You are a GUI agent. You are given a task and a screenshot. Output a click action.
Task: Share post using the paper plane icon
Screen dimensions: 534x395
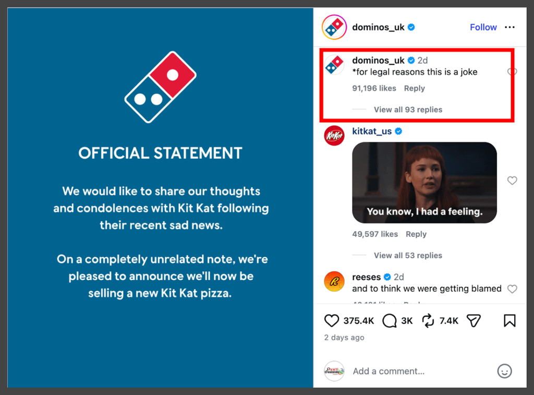coord(473,320)
